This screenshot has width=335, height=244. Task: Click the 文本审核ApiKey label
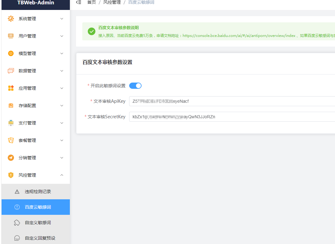point(109,101)
